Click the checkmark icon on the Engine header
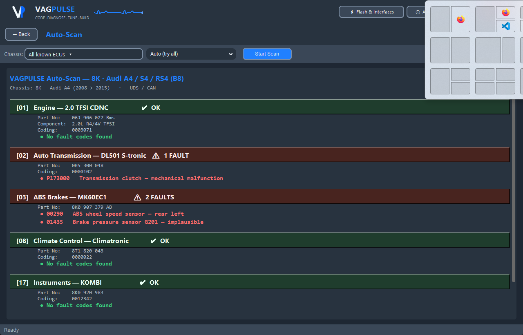523x335 pixels. click(144, 108)
